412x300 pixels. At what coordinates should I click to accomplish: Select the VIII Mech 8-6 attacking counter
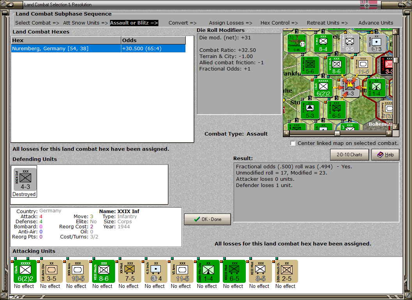tap(103, 272)
